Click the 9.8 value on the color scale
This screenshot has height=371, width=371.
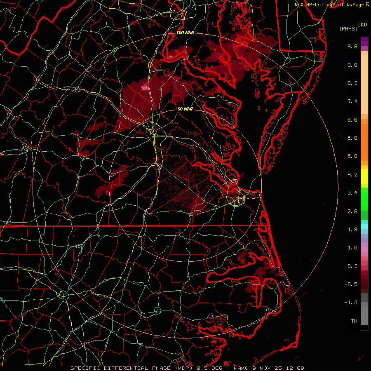pos(352,46)
